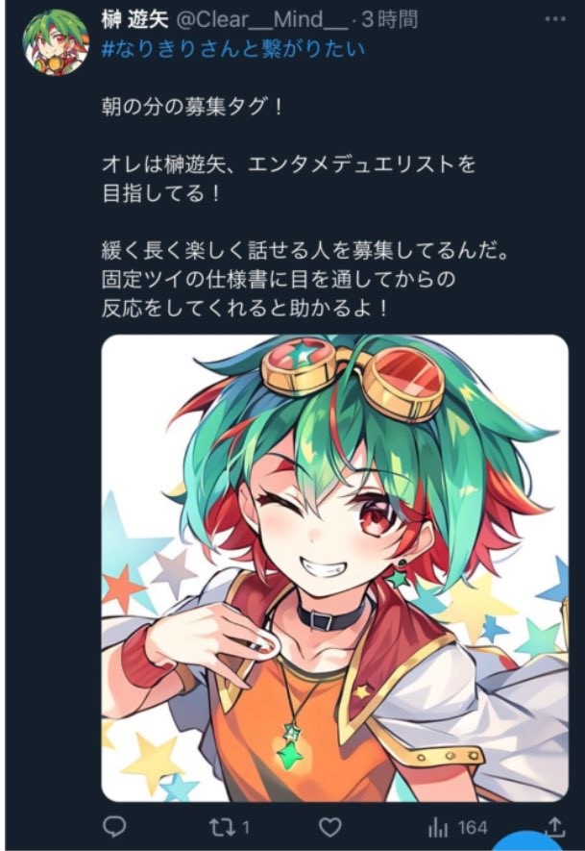This screenshot has width=585, height=851.
Task: Click the retweet count 1
Action: pos(246,828)
